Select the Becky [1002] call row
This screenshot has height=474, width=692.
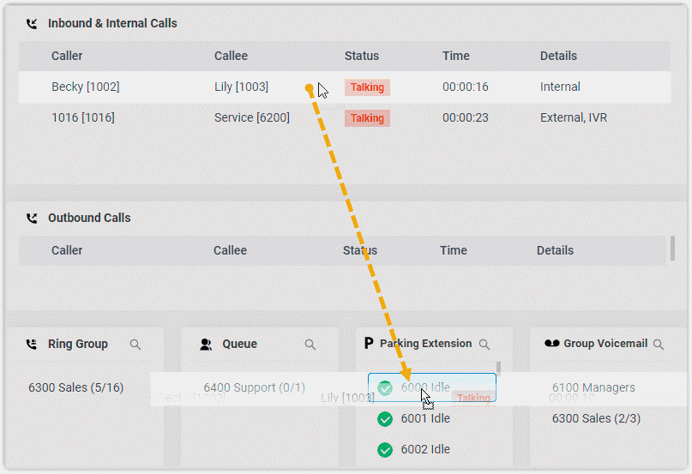86,87
